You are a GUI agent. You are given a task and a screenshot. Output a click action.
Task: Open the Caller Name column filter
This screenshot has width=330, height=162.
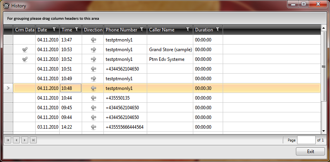188,29
